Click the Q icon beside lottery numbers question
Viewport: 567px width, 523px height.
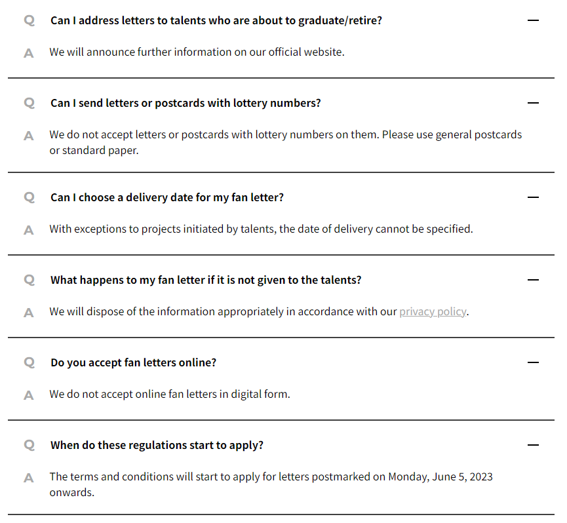[x=29, y=104]
